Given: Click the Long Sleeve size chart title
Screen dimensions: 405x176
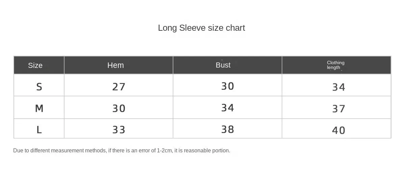Looking at the screenshot, I should (201, 28).
